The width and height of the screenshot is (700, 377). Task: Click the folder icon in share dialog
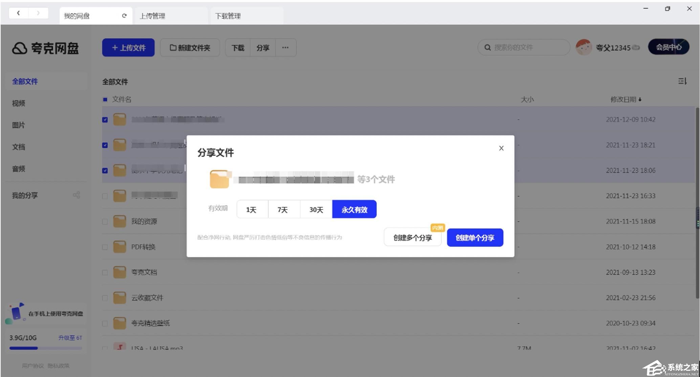[x=220, y=179]
